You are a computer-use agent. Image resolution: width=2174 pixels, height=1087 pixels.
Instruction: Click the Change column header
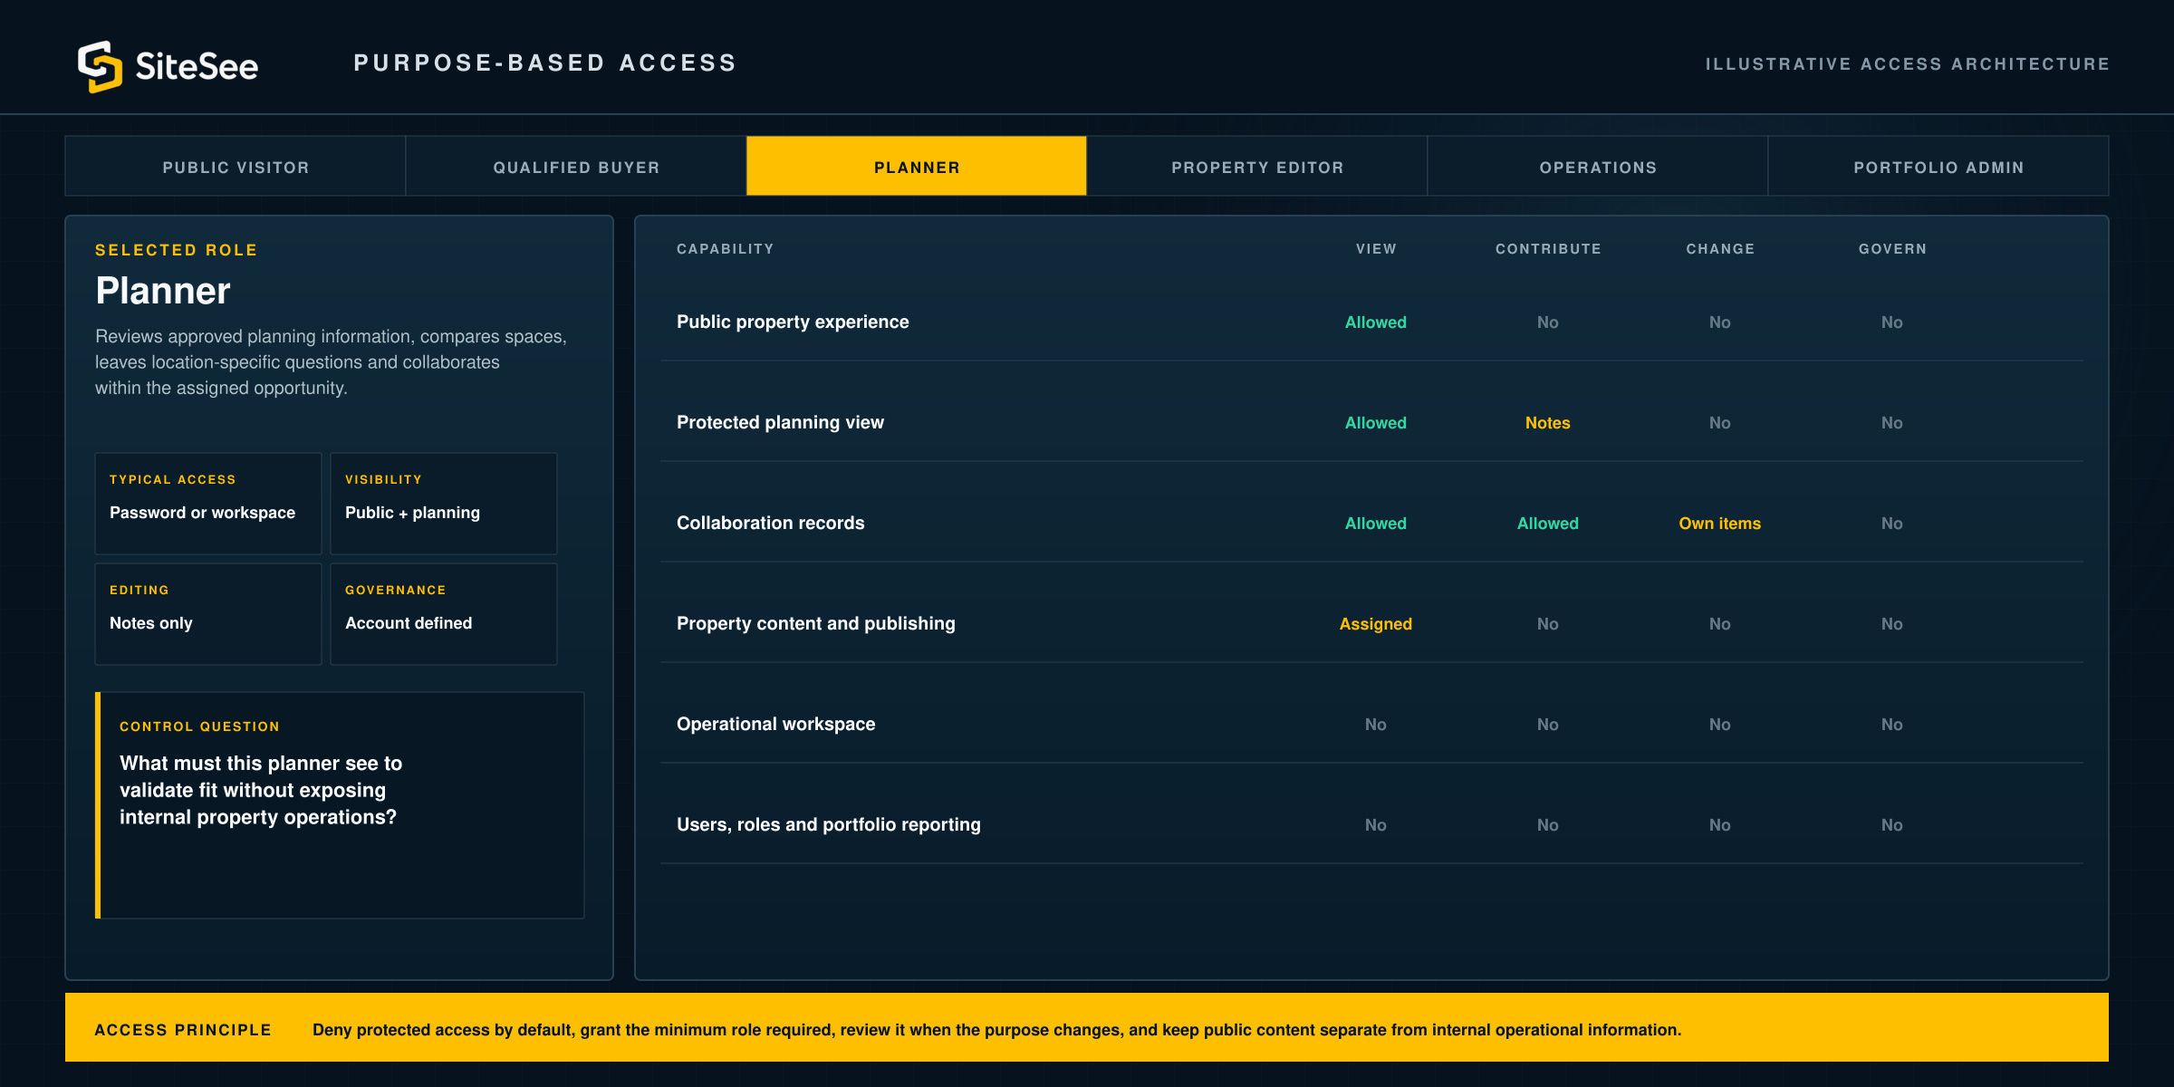1720,249
